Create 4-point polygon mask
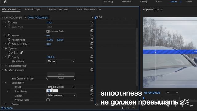 [16, 52]
